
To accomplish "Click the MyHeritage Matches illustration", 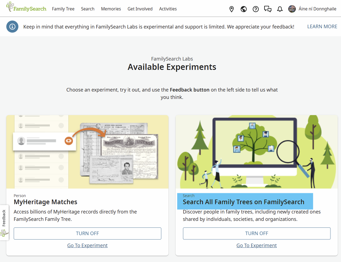I will click(88, 152).
